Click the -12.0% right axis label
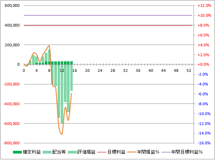215x160 pixels. (204, 124)
